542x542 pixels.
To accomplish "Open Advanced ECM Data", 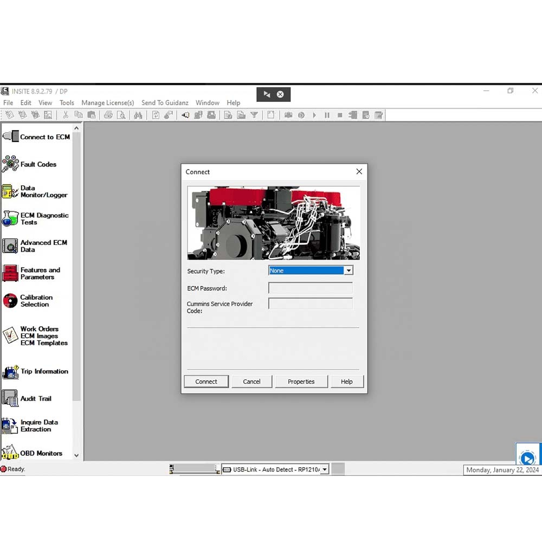I will coord(35,246).
